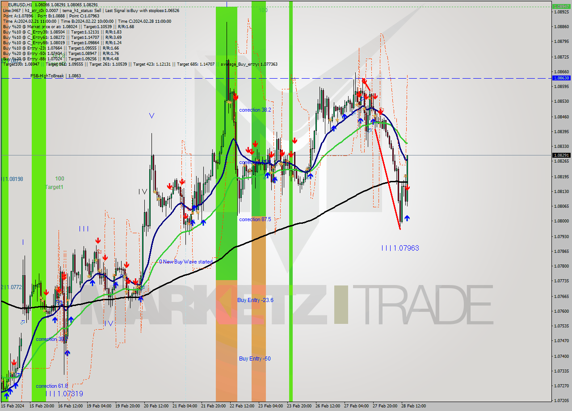Click the '15 Feb 2024' time axis label
Image resolution: width=572 pixels, height=411 pixels.
pyautogui.click(x=13, y=406)
